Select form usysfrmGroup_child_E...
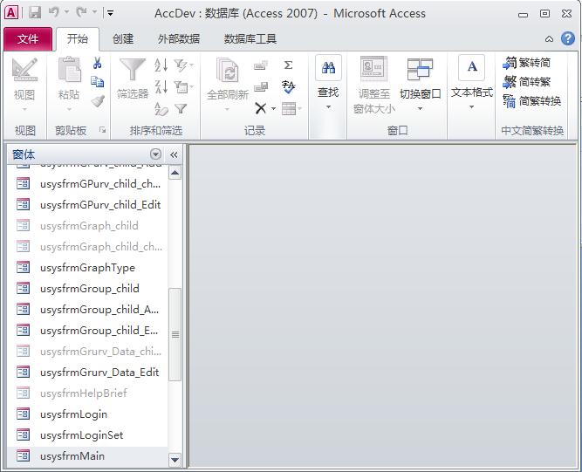Viewport: 582px width, 472px height. 87,330
